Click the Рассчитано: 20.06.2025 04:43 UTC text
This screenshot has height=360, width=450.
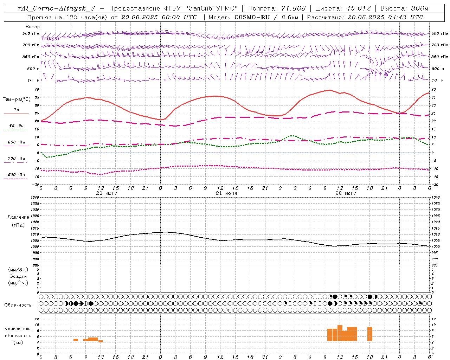pyautogui.click(x=365, y=17)
